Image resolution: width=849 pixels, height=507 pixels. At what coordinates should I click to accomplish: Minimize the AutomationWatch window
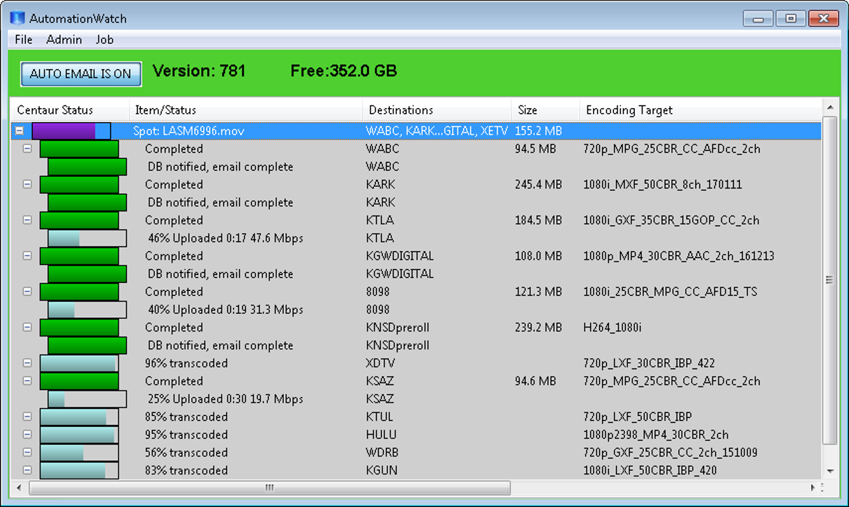(759, 18)
